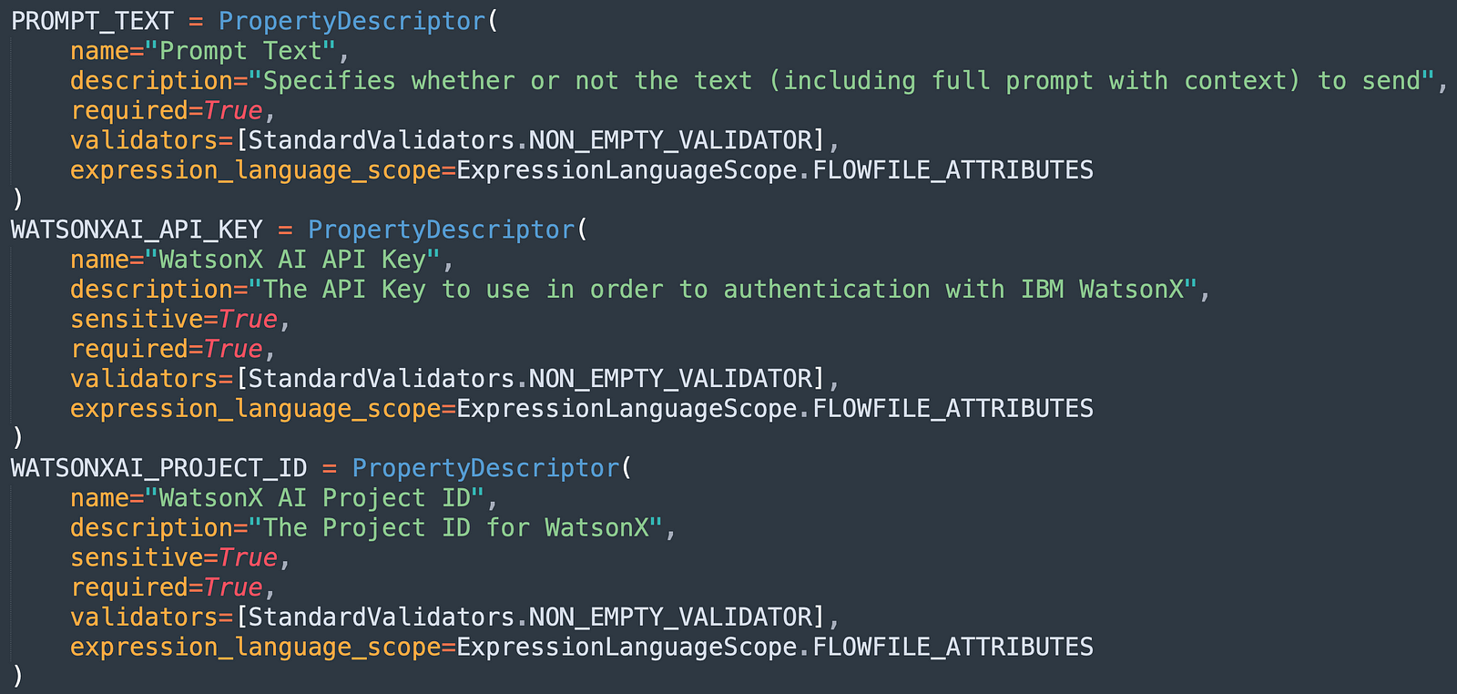This screenshot has height=694, width=1457.
Task: Click the PROMPT_TEXT variable name
Action: pyautogui.click(x=92, y=21)
